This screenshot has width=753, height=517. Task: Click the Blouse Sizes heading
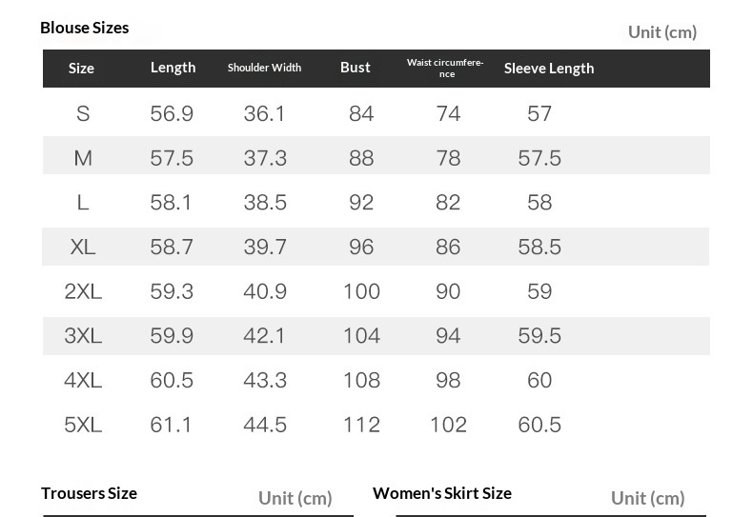point(84,28)
